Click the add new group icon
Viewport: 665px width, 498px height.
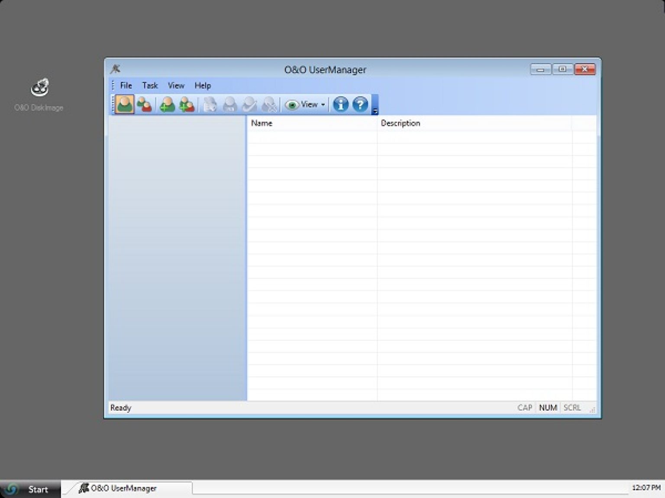187,104
